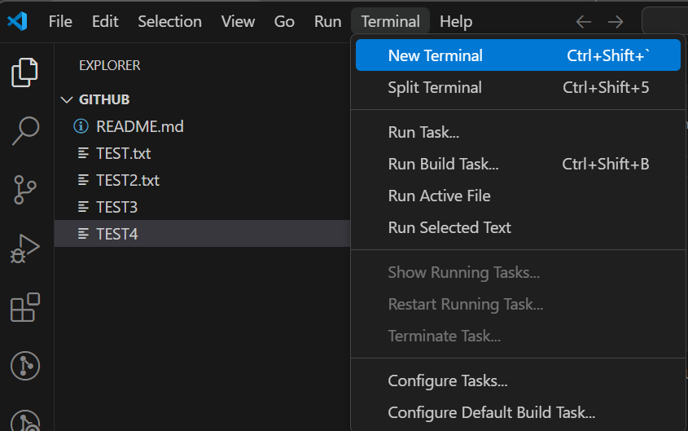Go back with the left arrow
Viewport: 688px width, 431px height.
[584, 22]
